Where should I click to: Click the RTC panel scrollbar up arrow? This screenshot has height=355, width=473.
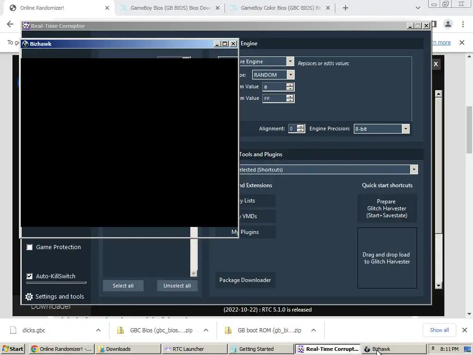[439, 94]
